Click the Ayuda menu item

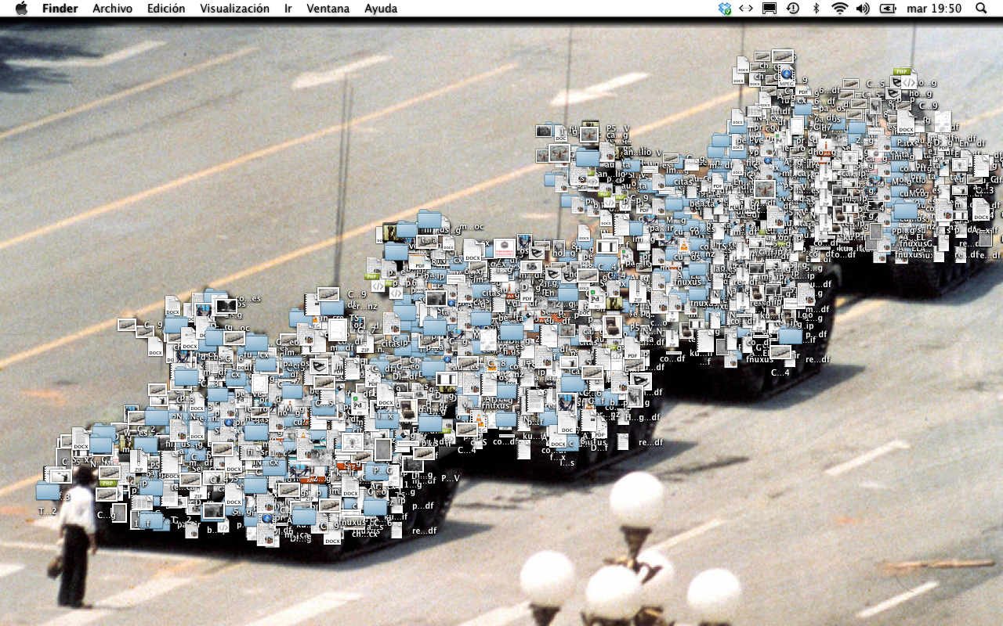pos(381,9)
